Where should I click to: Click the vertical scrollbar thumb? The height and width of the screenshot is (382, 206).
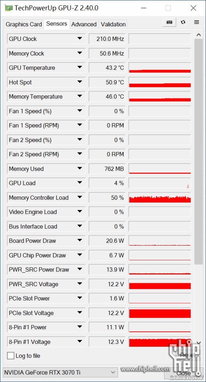[x=199, y=152]
